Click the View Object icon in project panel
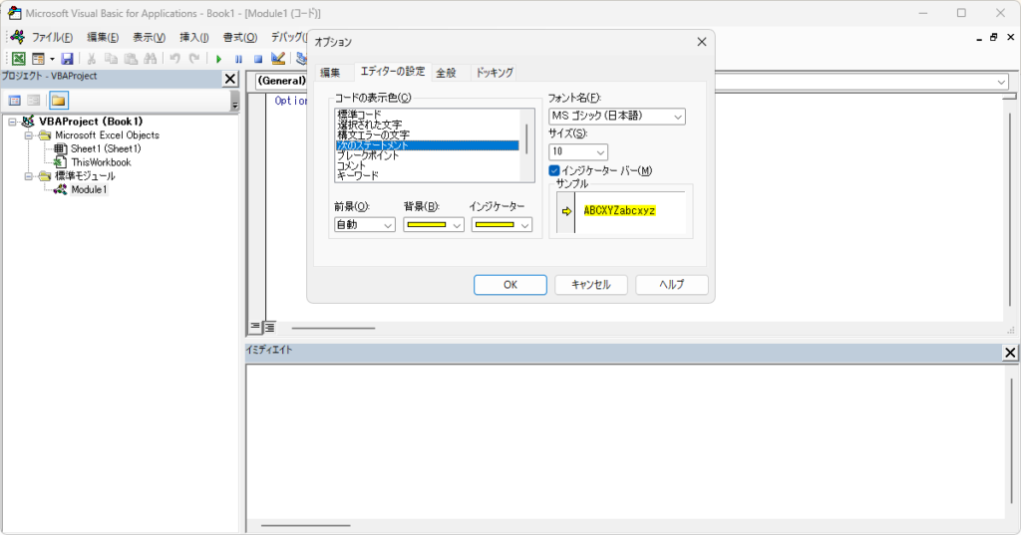 [34, 101]
